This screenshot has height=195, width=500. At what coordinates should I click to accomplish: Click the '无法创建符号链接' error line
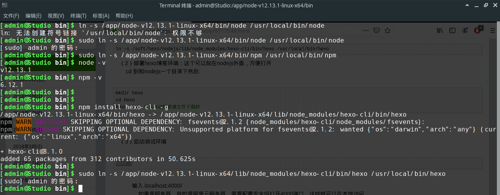pos(101,33)
